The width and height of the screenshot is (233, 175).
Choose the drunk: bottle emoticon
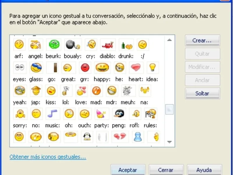pyautogui.click(x=126, y=45)
